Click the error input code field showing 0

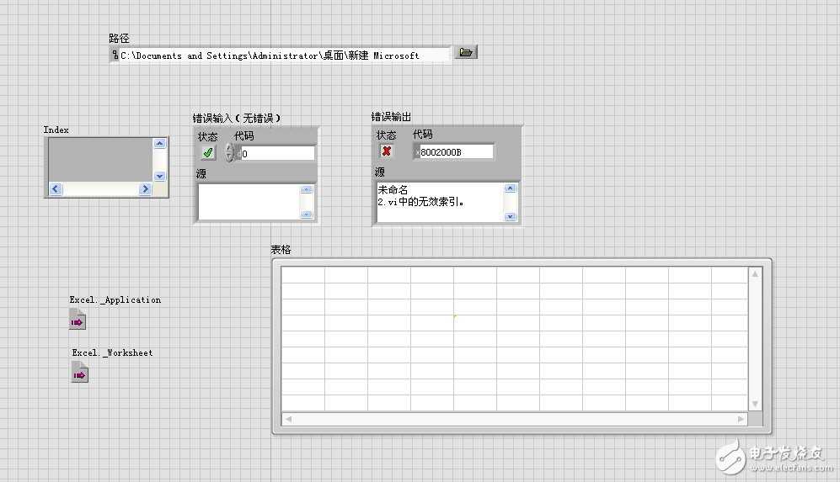click(x=277, y=154)
